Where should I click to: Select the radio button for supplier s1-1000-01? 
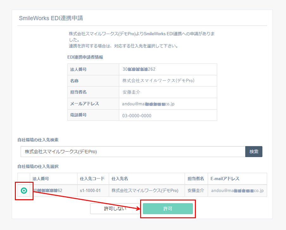[24, 191]
